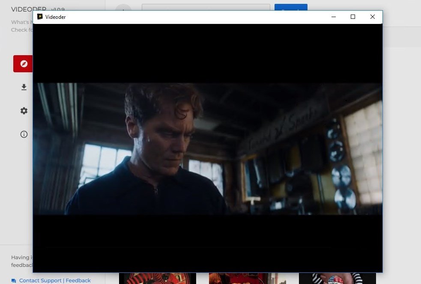
Task: Open the rightmost striped video thumbnail
Action: tap(337, 278)
